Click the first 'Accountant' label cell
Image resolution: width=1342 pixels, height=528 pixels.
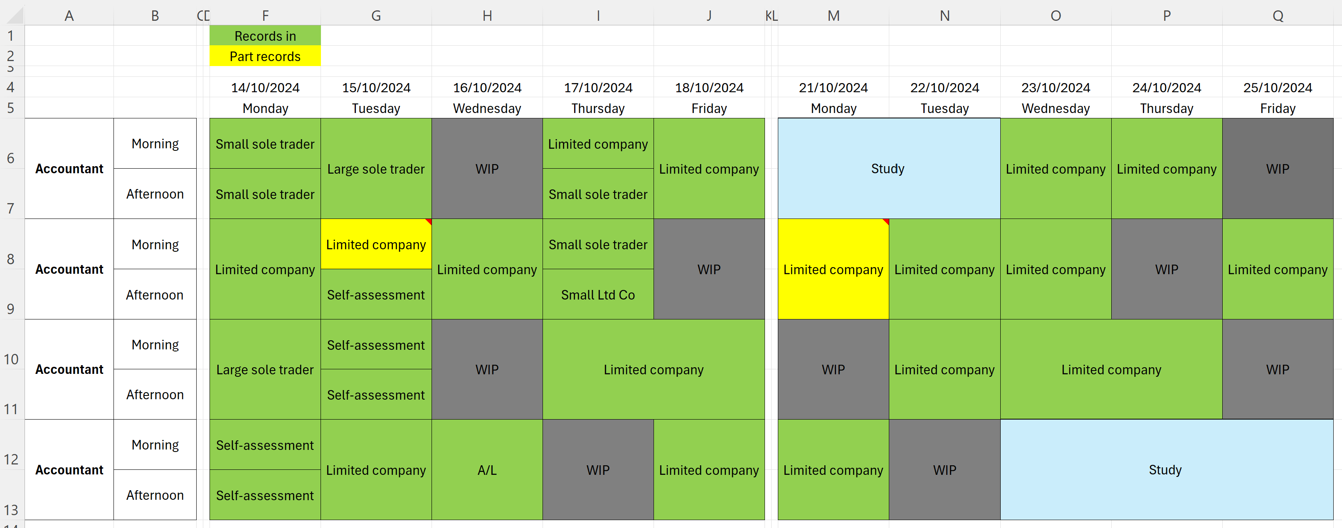pyautogui.click(x=69, y=168)
